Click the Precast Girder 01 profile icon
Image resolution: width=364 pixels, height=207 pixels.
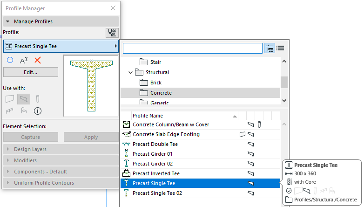[126, 153]
